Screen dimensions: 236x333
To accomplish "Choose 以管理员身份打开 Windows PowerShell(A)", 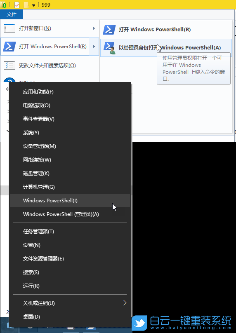I will [x=166, y=48].
